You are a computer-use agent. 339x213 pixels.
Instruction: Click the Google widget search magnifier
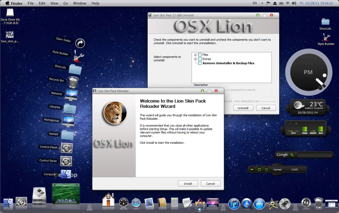click(x=292, y=155)
